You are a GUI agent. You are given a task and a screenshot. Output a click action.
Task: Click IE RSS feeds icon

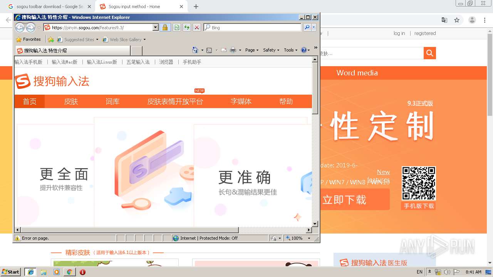pos(209,50)
